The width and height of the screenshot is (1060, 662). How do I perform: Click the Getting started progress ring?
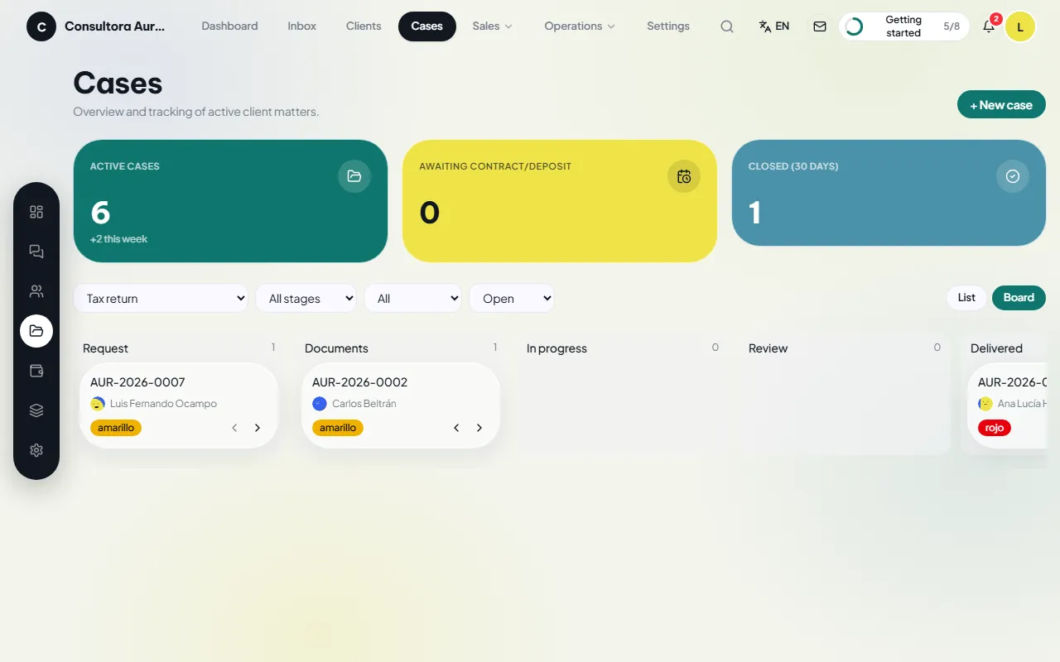854,26
